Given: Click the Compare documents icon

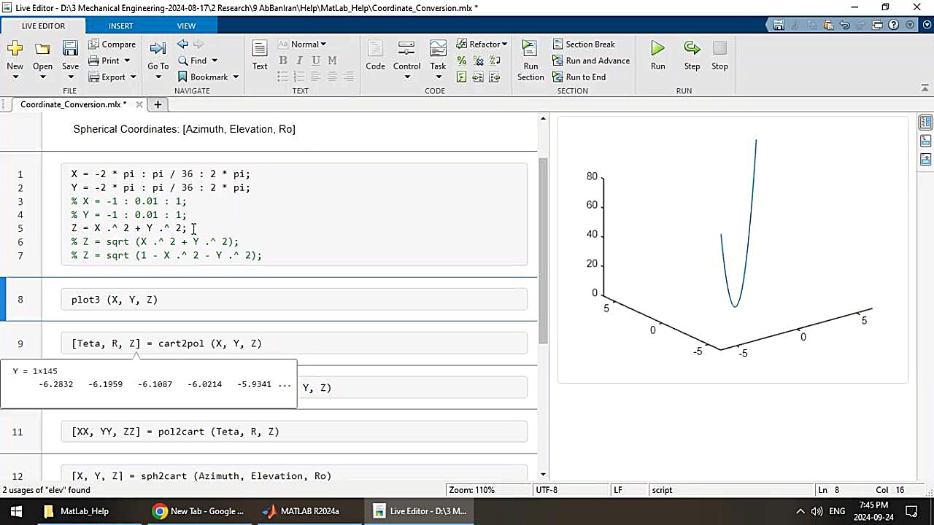Looking at the screenshot, I should [x=94, y=44].
